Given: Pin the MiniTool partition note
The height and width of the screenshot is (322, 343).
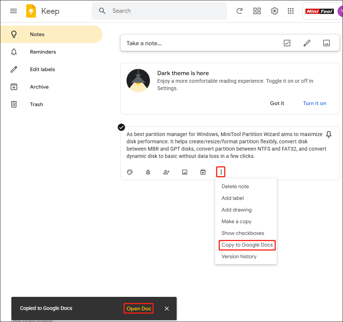Looking at the screenshot, I should [329, 135].
